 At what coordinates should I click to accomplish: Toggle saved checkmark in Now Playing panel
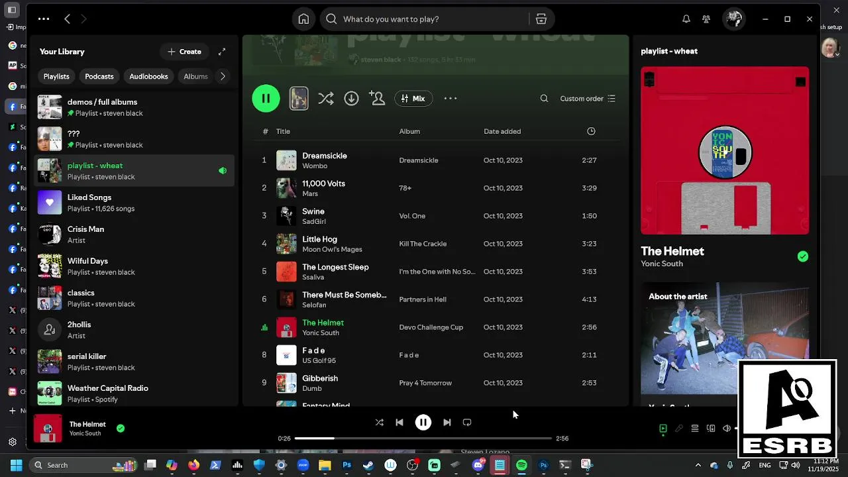pyautogui.click(x=803, y=256)
